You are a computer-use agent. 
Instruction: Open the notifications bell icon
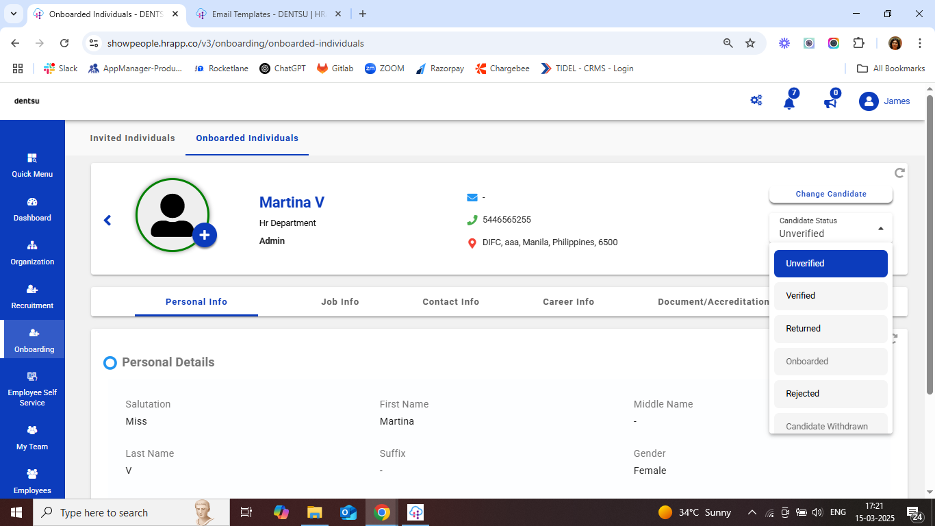(x=789, y=103)
